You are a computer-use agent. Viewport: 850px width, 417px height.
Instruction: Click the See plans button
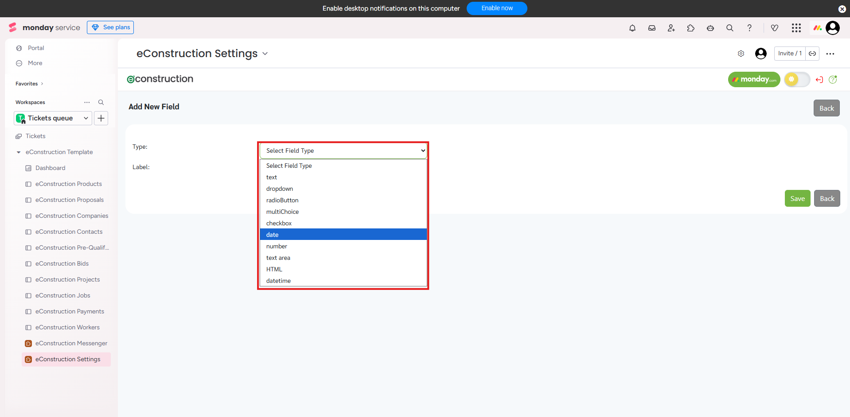(x=110, y=27)
